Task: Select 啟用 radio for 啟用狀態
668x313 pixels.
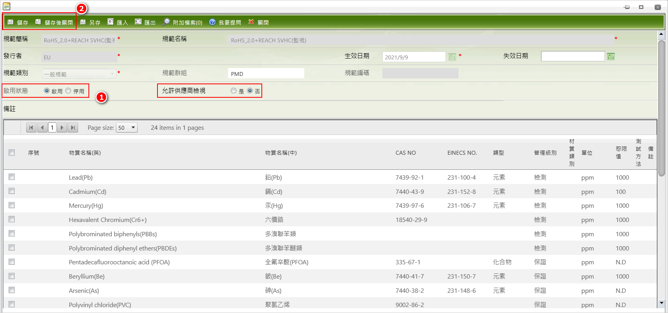Action: tap(47, 91)
